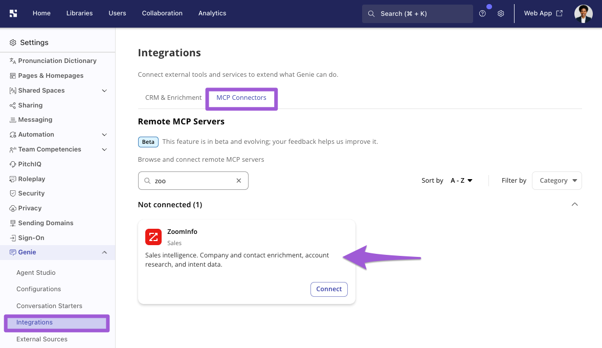The height and width of the screenshot is (348, 602).
Task: Connect the ZoomInfo MCP server
Action: (329, 289)
